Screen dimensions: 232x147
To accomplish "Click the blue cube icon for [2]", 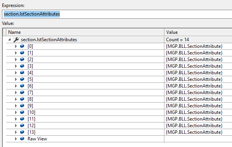I will [x=22, y=59].
